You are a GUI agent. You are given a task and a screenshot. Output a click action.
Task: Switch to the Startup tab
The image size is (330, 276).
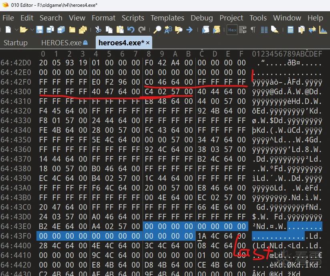16,43
